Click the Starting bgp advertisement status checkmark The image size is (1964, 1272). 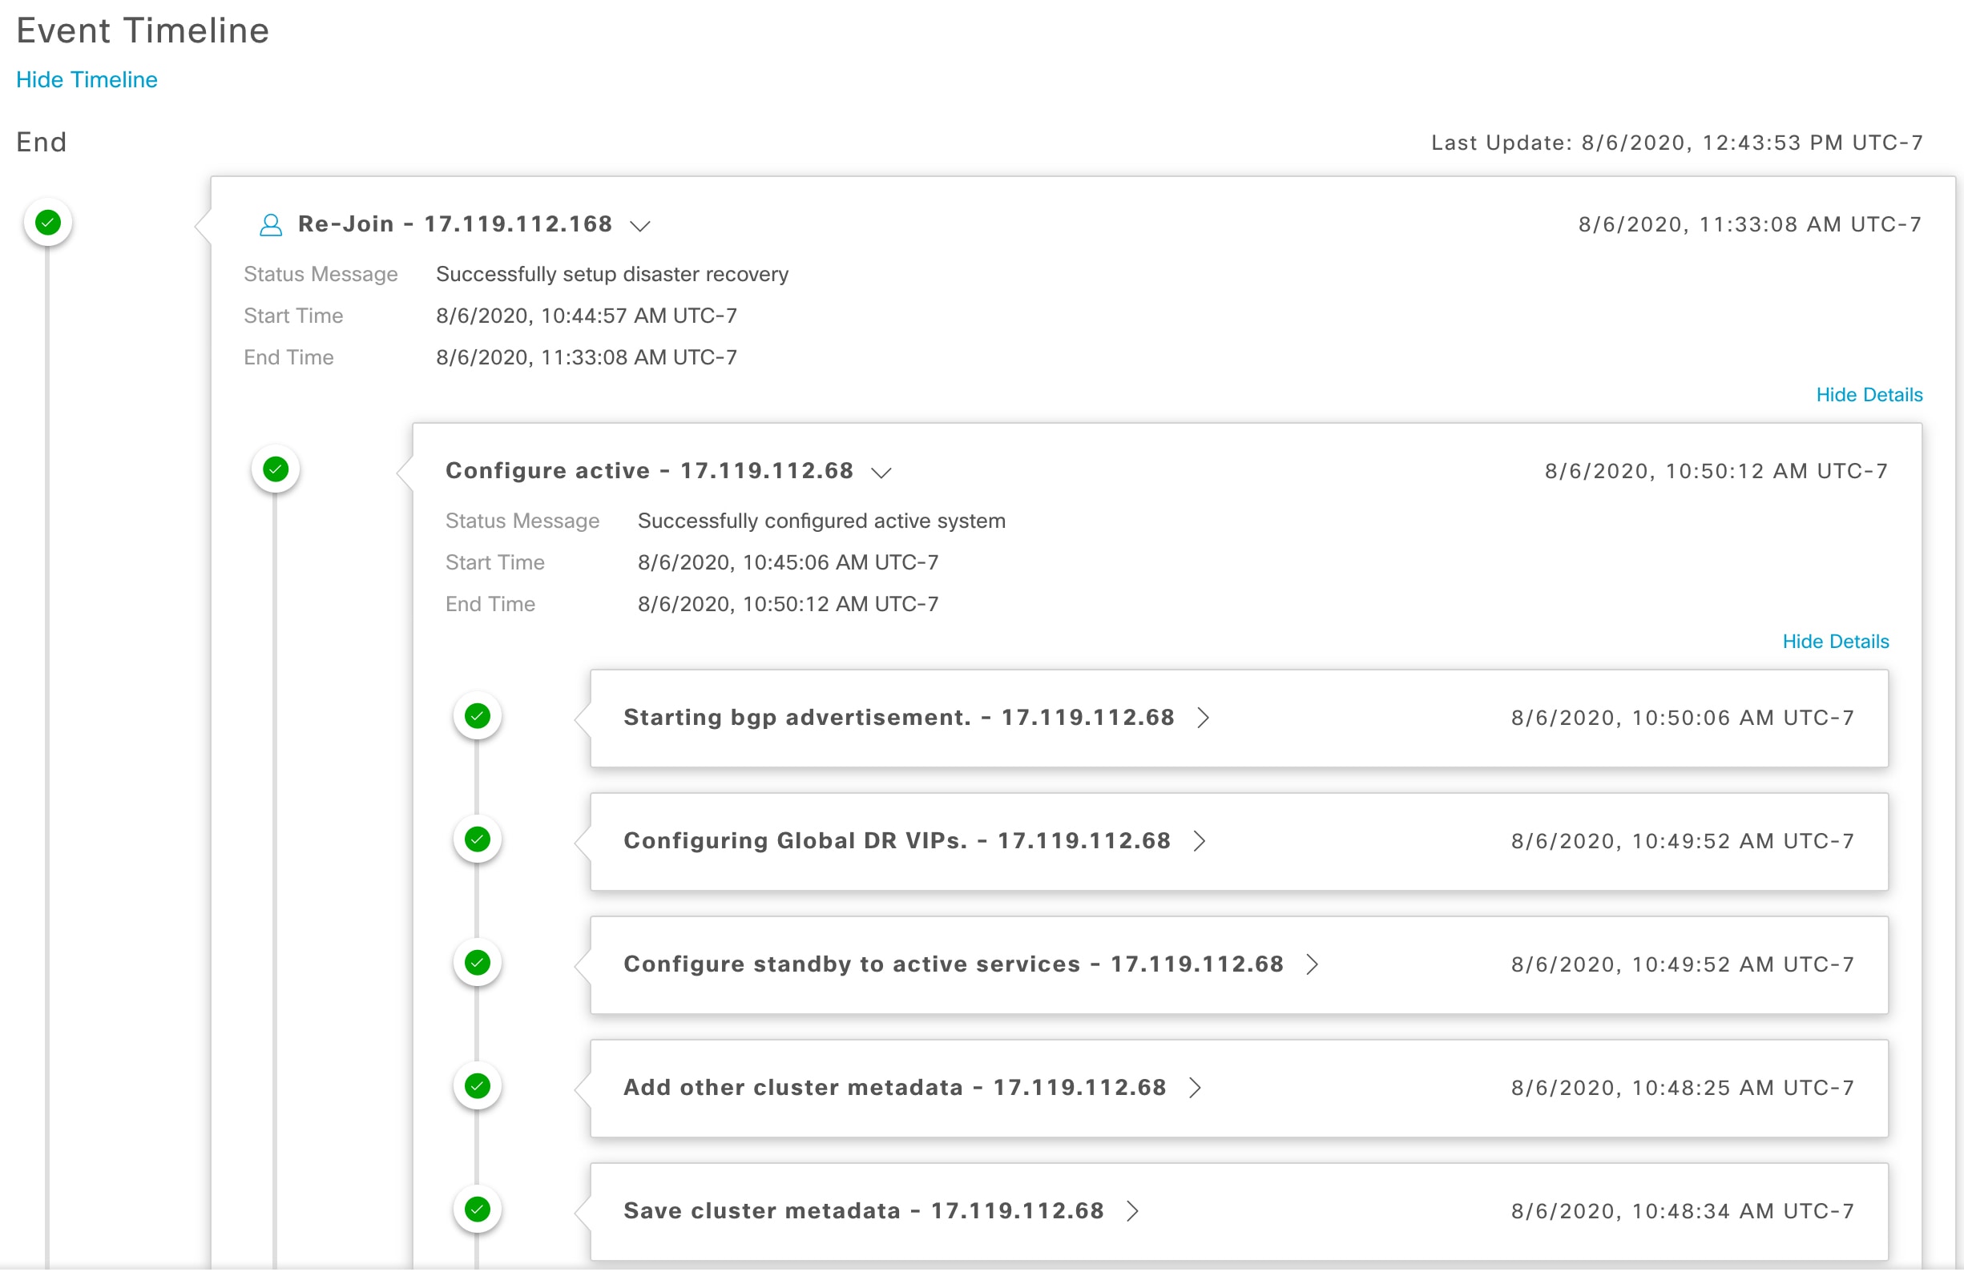[x=477, y=716]
